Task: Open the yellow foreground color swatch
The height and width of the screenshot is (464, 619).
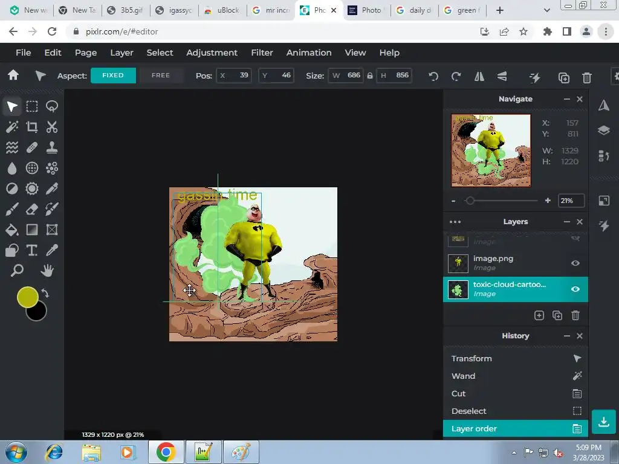Action: [x=27, y=297]
